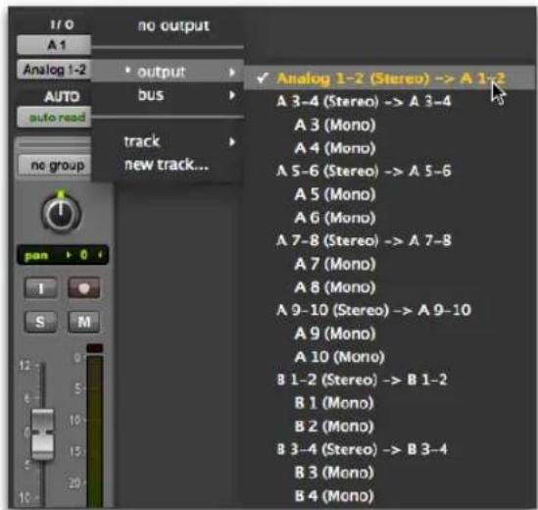Toggle the mute M button

pos(84,322)
